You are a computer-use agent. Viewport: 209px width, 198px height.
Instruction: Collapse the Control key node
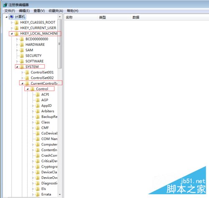28,89
